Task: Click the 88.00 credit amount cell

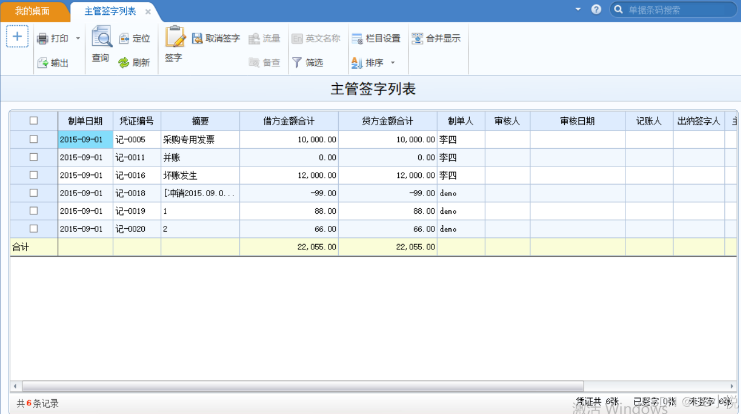Action: point(388,211)
